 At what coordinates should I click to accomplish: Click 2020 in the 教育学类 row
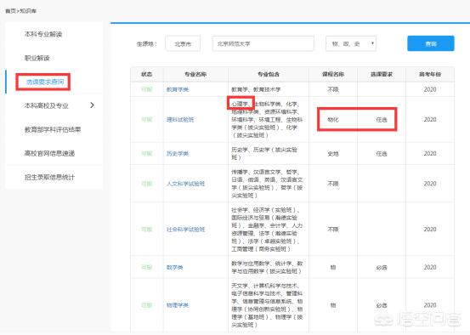coord(430,89)
